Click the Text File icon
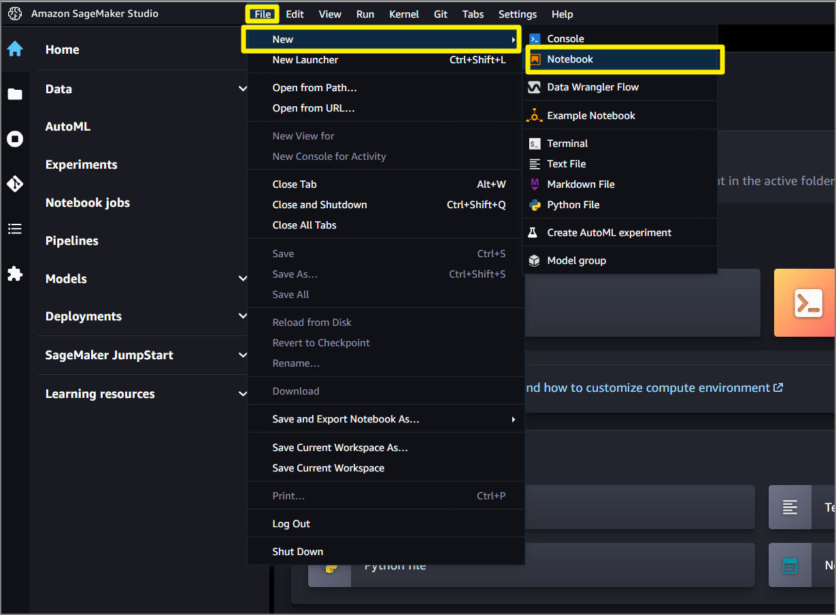 click(x=535, y=164)
